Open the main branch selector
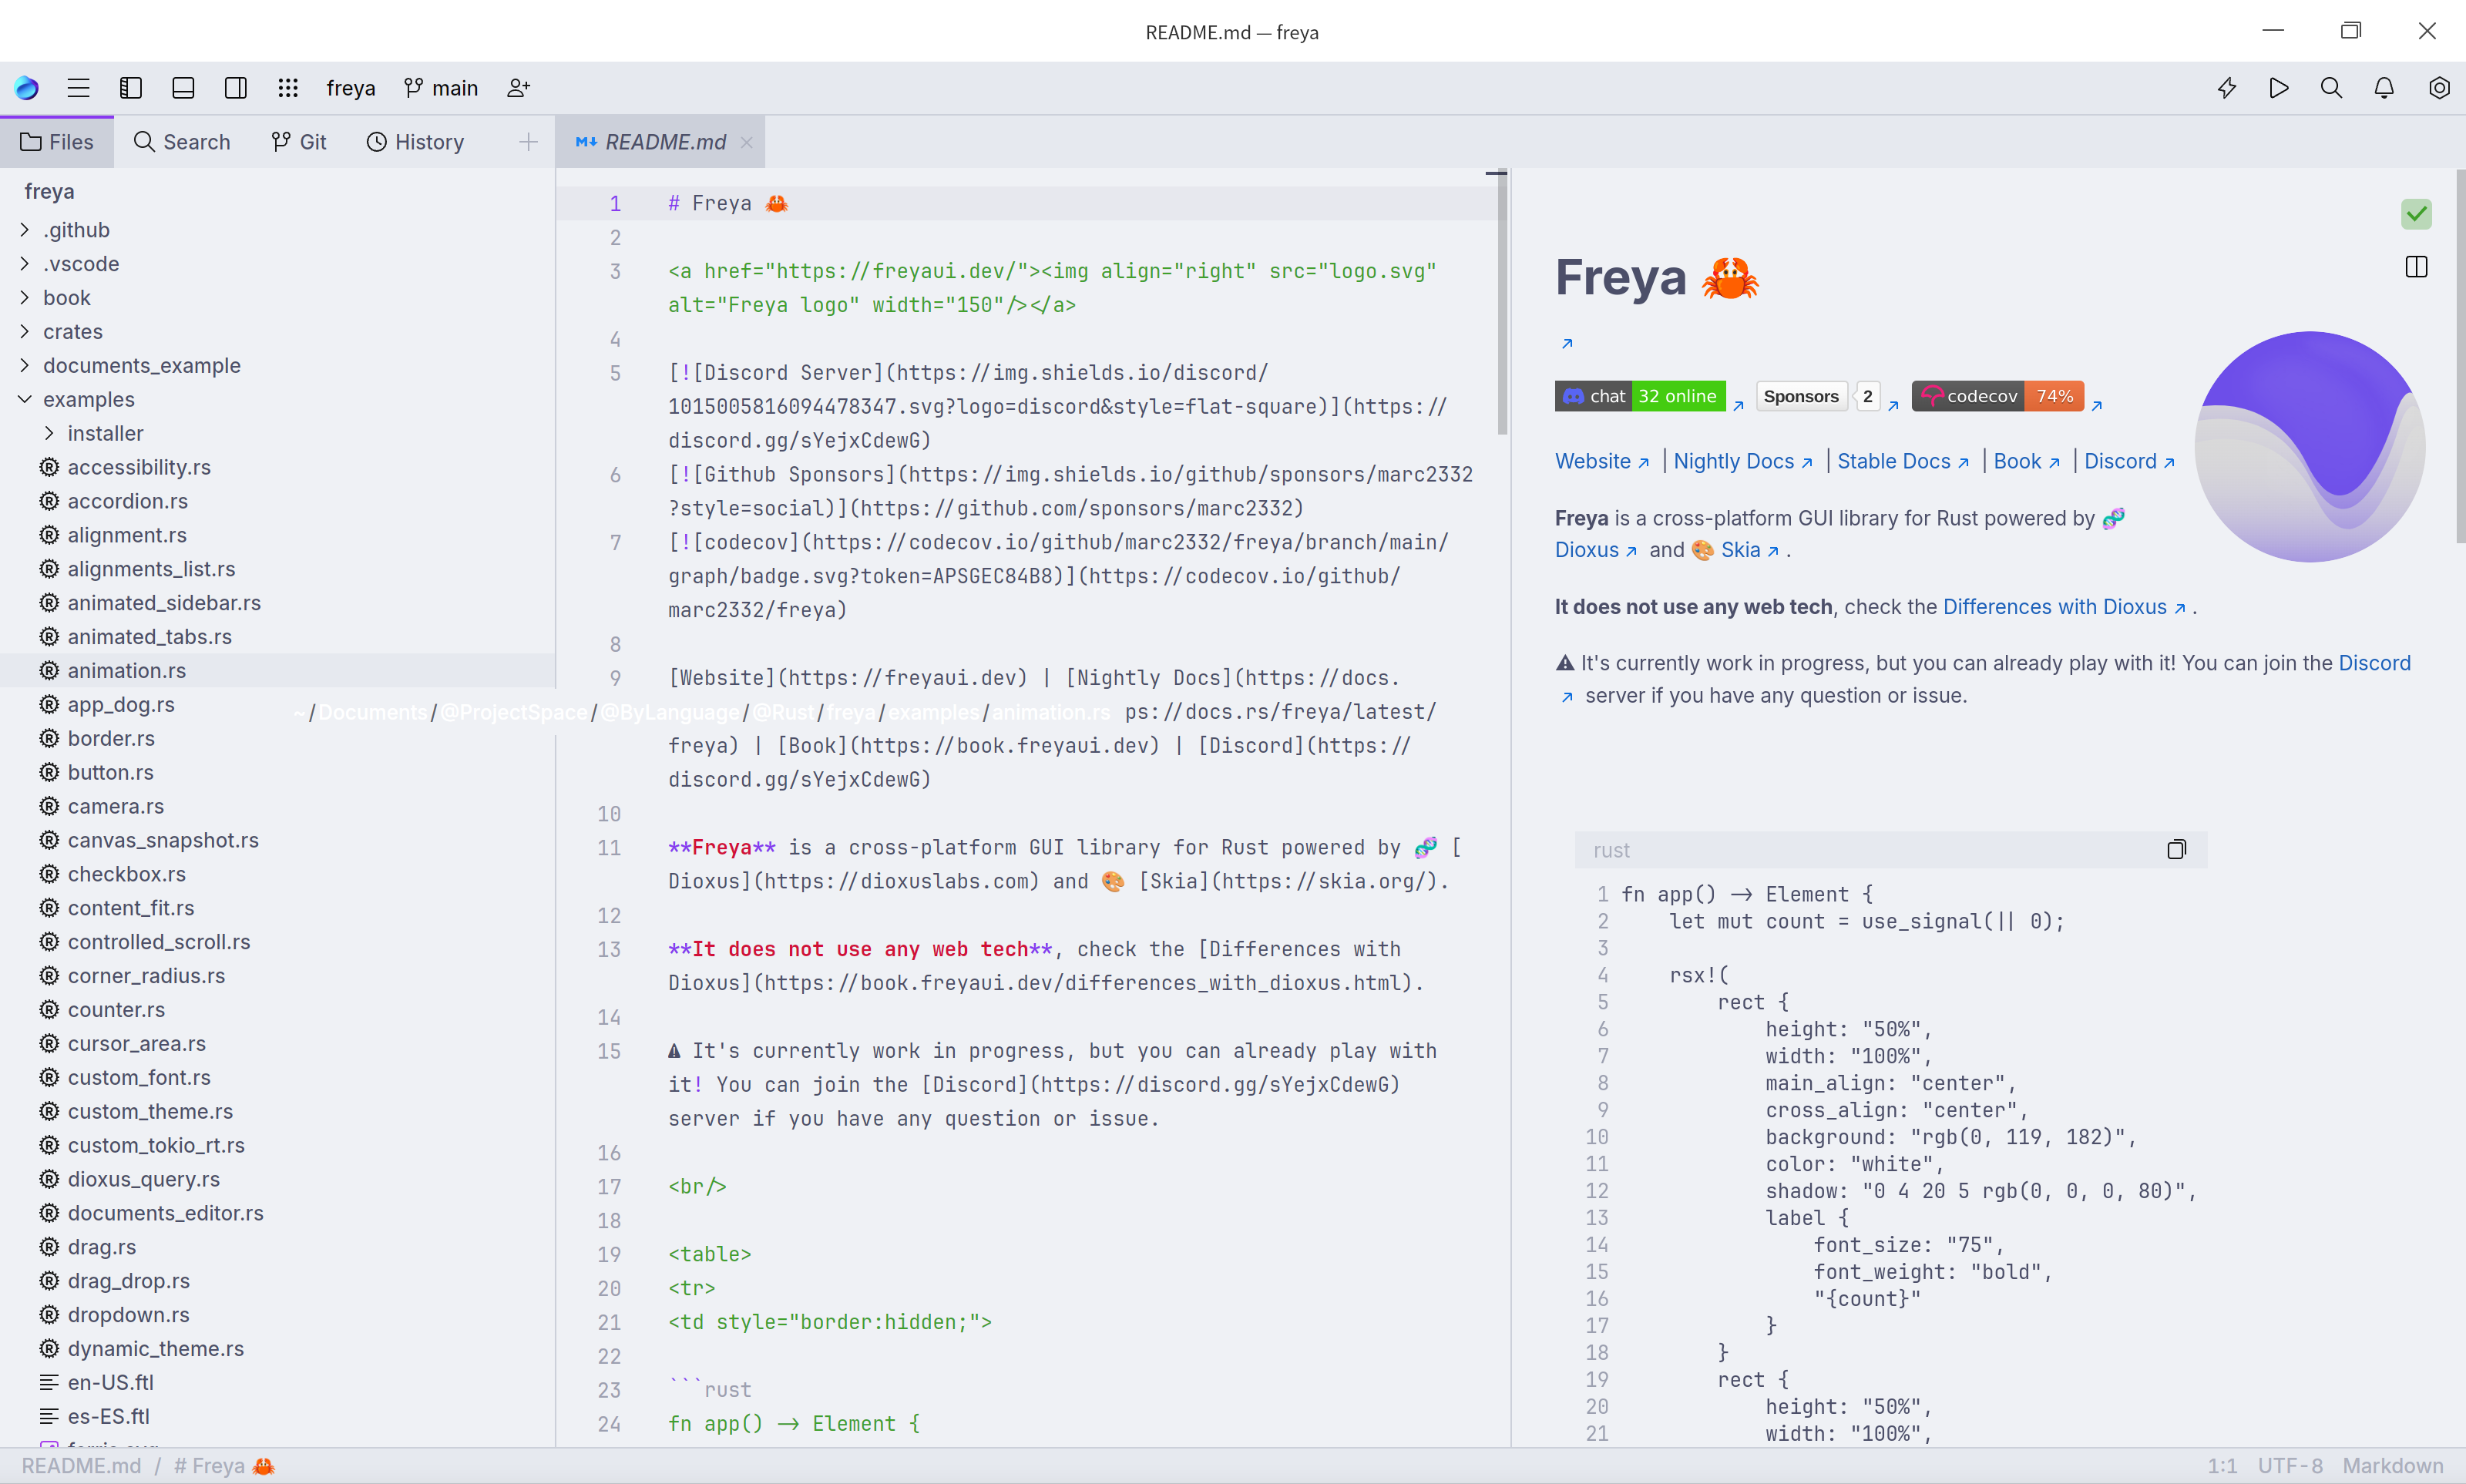The width and height of the screenshot is (2466, 1484). pyautogui.click(x=441, y=88)
